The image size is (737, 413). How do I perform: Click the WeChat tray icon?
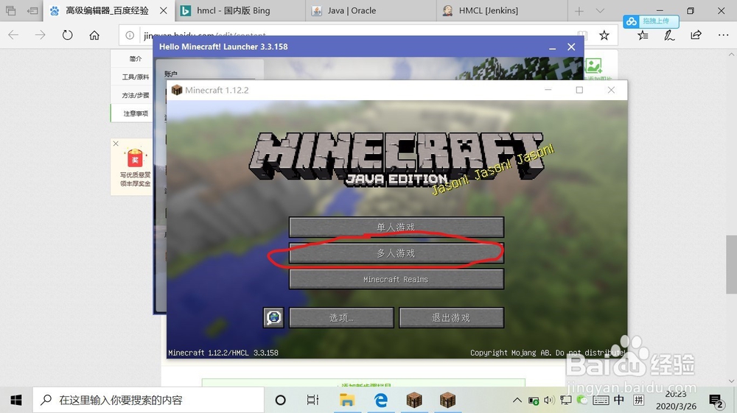click(582, 400)
